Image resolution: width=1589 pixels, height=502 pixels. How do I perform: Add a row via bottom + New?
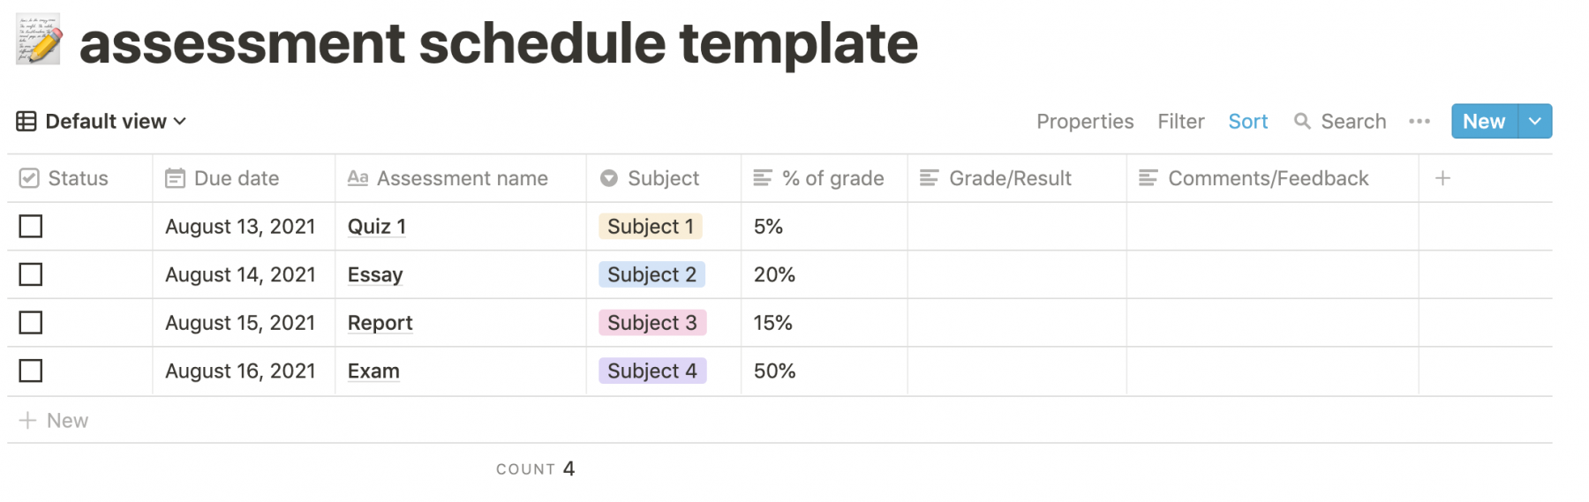(54, 421)
